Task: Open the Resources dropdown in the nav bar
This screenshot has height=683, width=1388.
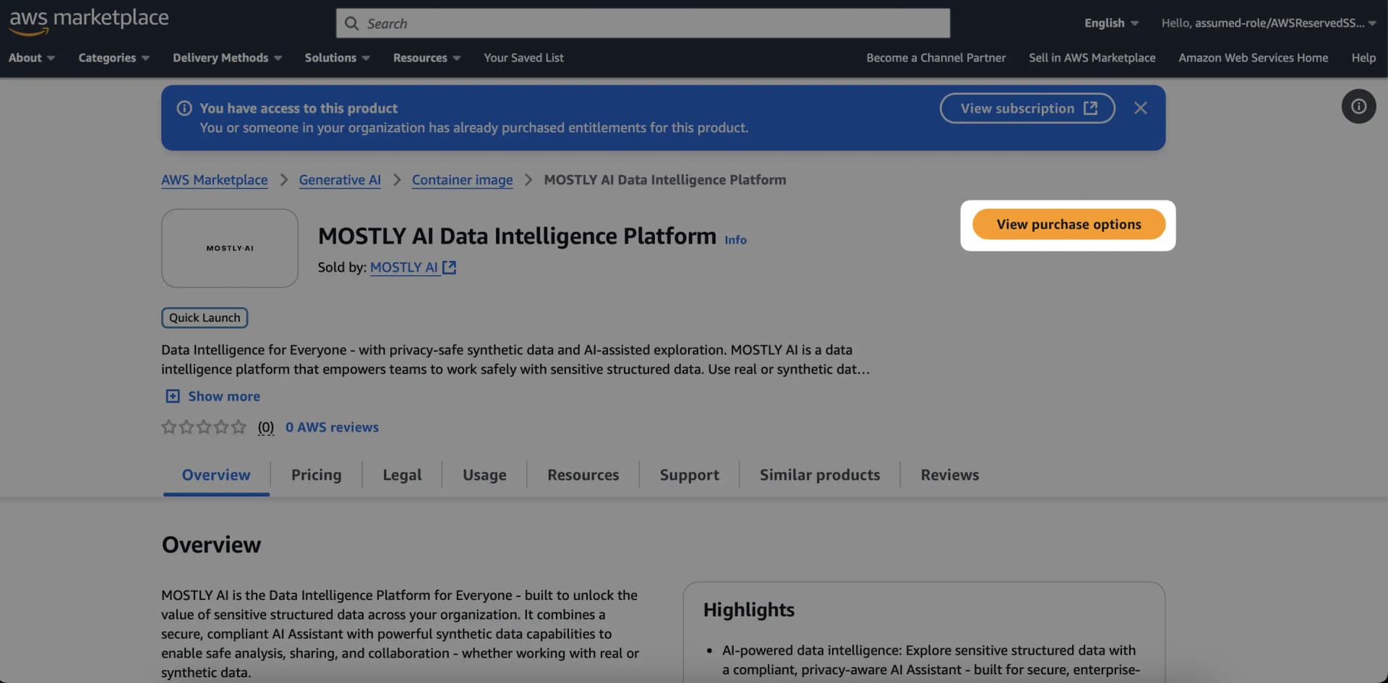Action: click(427, 58)
